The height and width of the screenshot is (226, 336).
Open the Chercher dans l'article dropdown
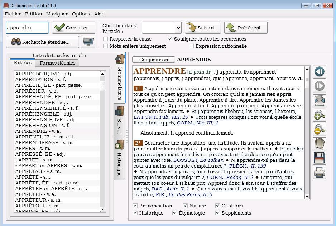click(x=177, y=27)
